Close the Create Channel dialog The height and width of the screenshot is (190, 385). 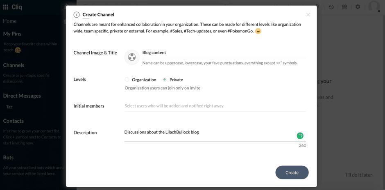(x=308, y=14)
